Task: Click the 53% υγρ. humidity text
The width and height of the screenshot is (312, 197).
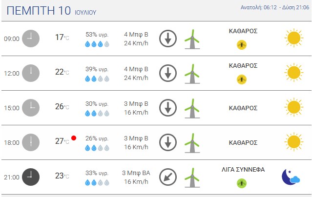Action: 97,35
